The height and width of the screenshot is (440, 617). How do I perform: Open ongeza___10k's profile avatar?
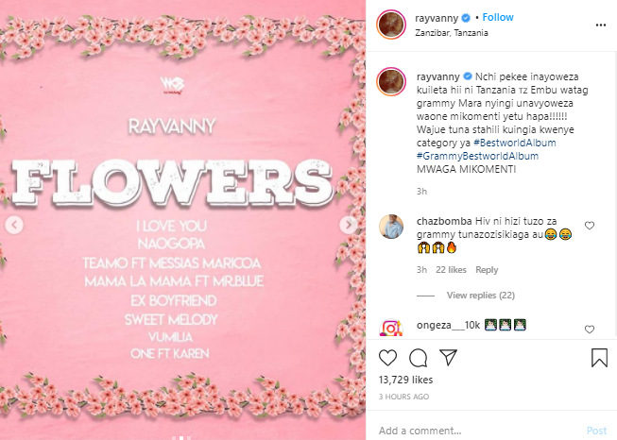pos(391,329)
